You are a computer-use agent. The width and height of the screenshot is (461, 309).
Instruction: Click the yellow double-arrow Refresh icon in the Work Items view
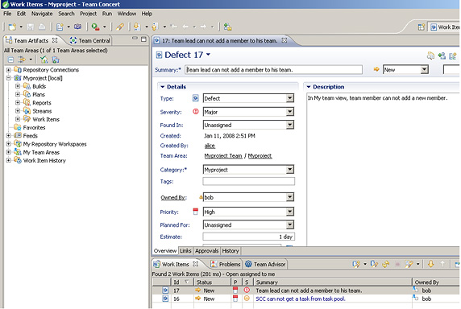(x=386, y=264)
